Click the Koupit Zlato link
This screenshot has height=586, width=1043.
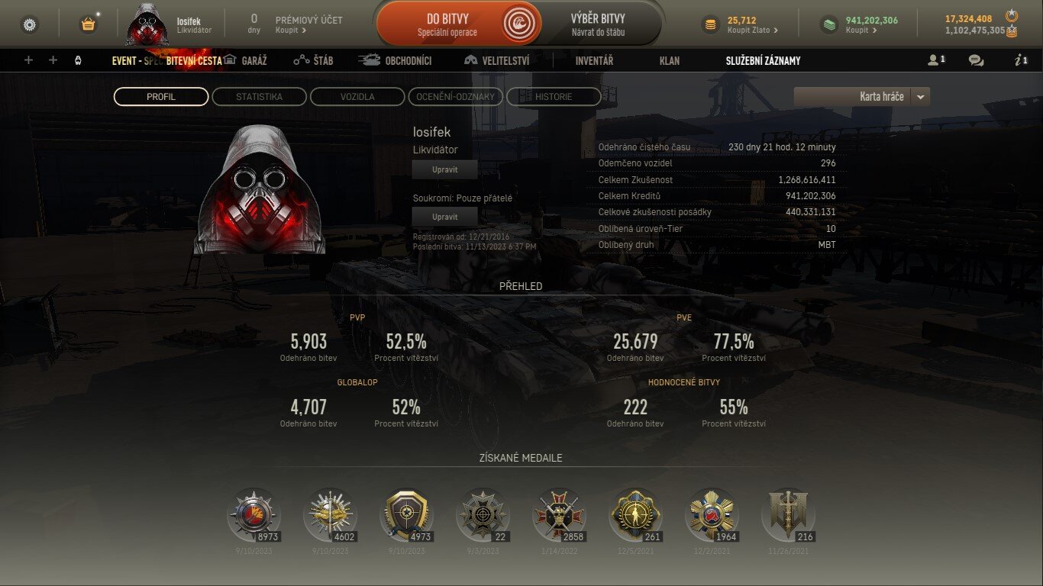point(752,31)
